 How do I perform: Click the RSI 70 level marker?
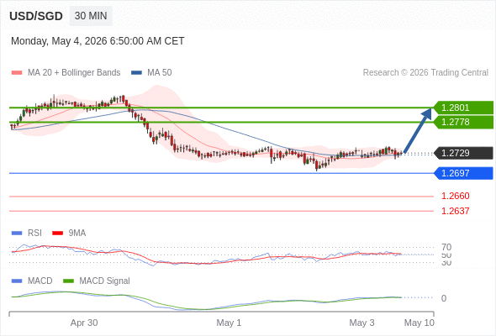click(x=446, y=247)
